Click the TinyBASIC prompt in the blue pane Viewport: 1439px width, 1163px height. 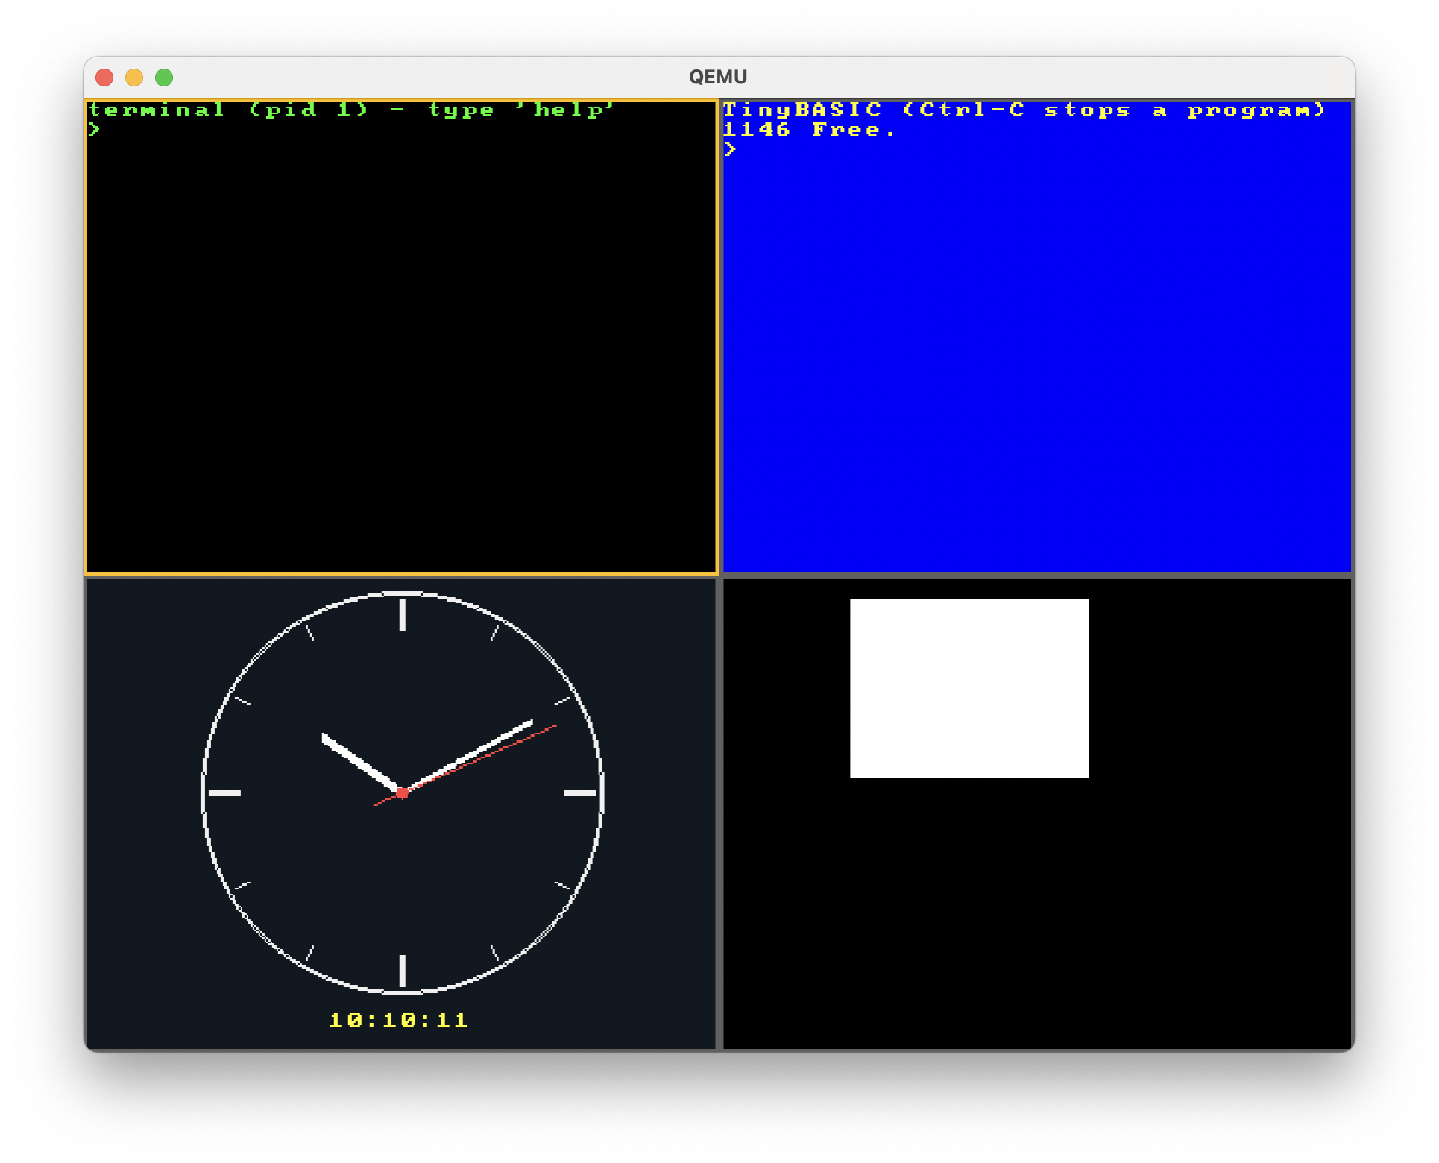(731, 150)
